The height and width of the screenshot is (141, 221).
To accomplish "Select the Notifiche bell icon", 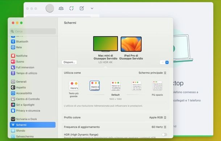I will coord(13,56).
